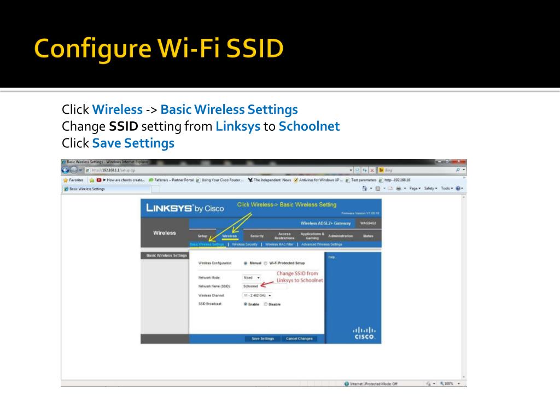Click the red Stop icon in address bar
The image size is (560, 420).
372,171
